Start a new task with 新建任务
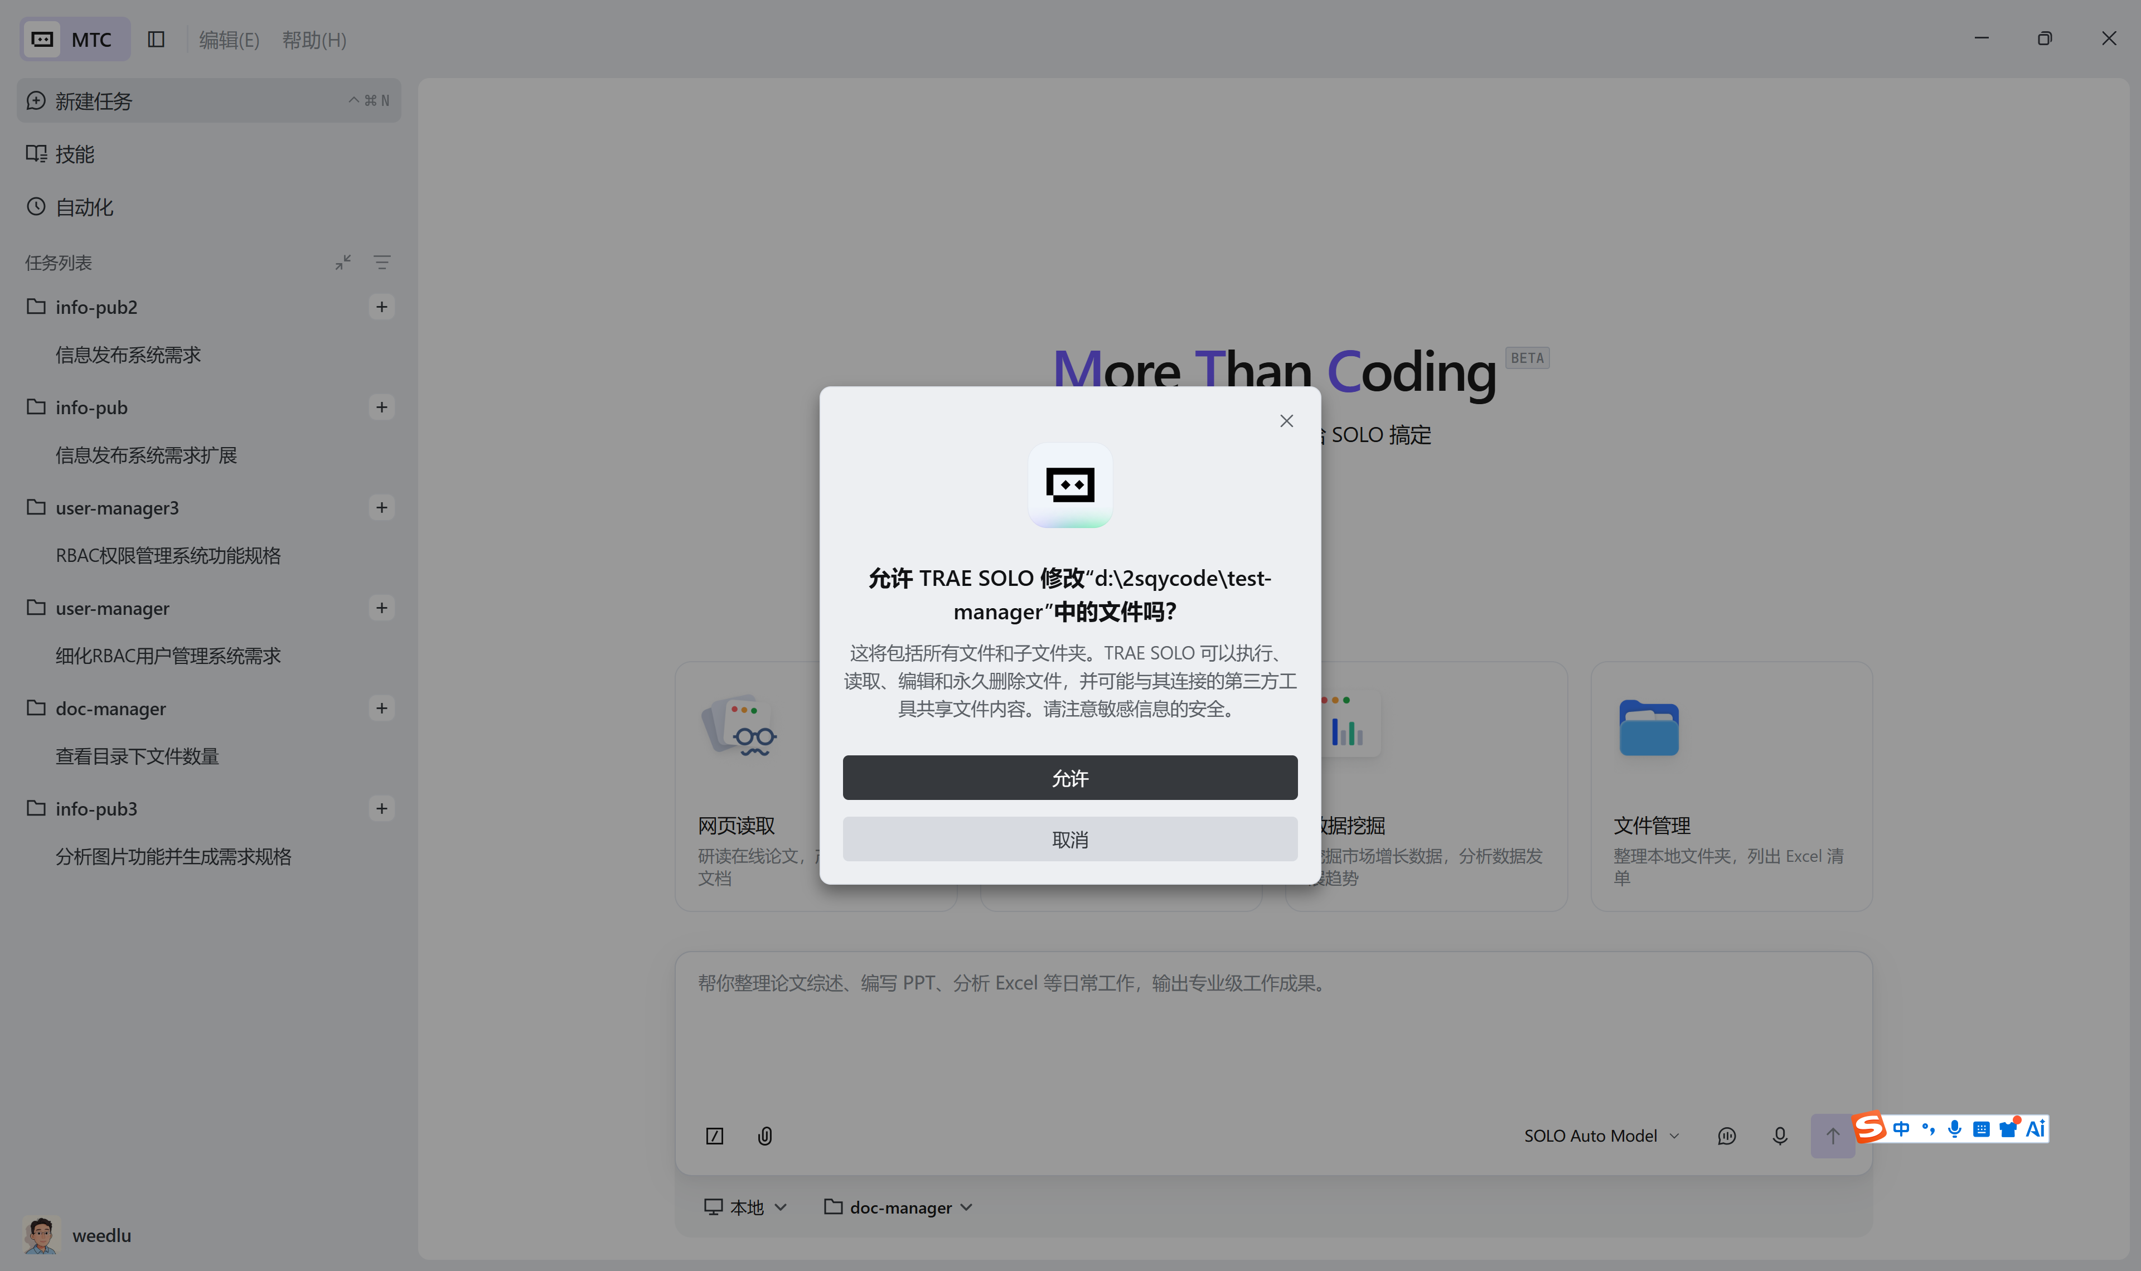 pyautogui.click(x=208, y=101)
